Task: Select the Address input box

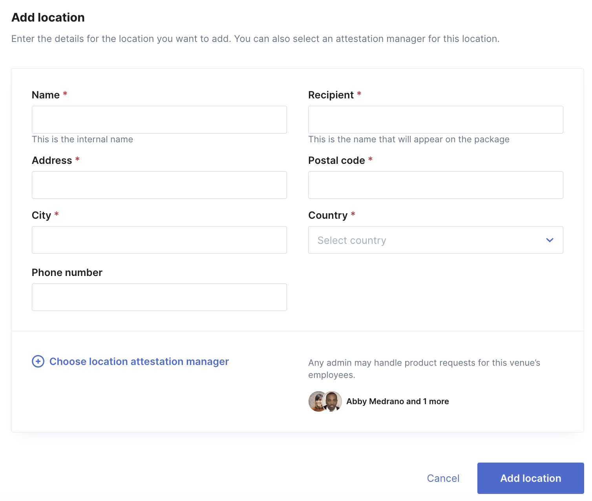Action: (x=159, y=185)
